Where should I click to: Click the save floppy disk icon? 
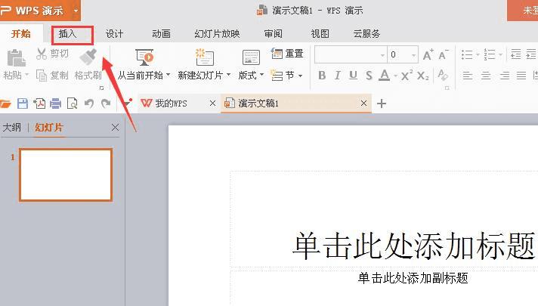coord(23,104)
